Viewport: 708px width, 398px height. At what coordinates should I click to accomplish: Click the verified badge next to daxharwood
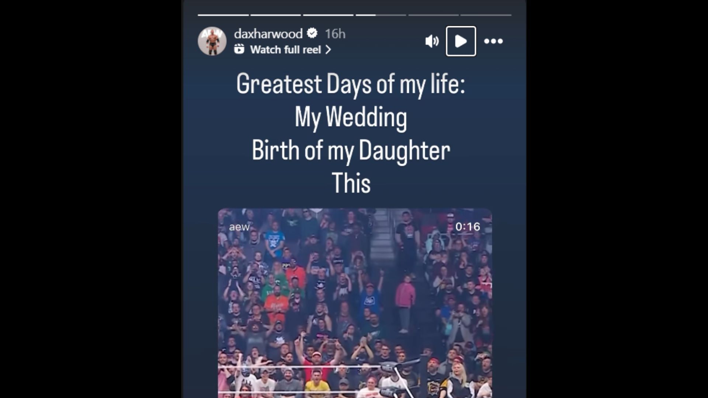(312, 33)
